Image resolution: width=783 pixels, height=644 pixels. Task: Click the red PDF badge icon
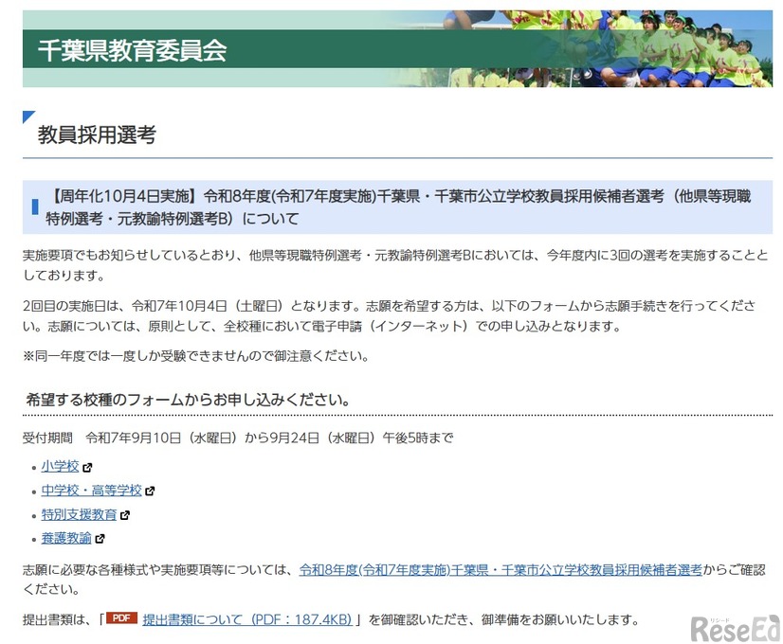[x=121, y=618]
